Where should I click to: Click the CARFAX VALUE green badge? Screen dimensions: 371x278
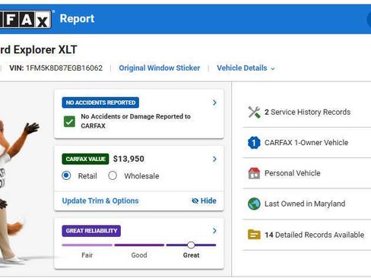point(85,159)
